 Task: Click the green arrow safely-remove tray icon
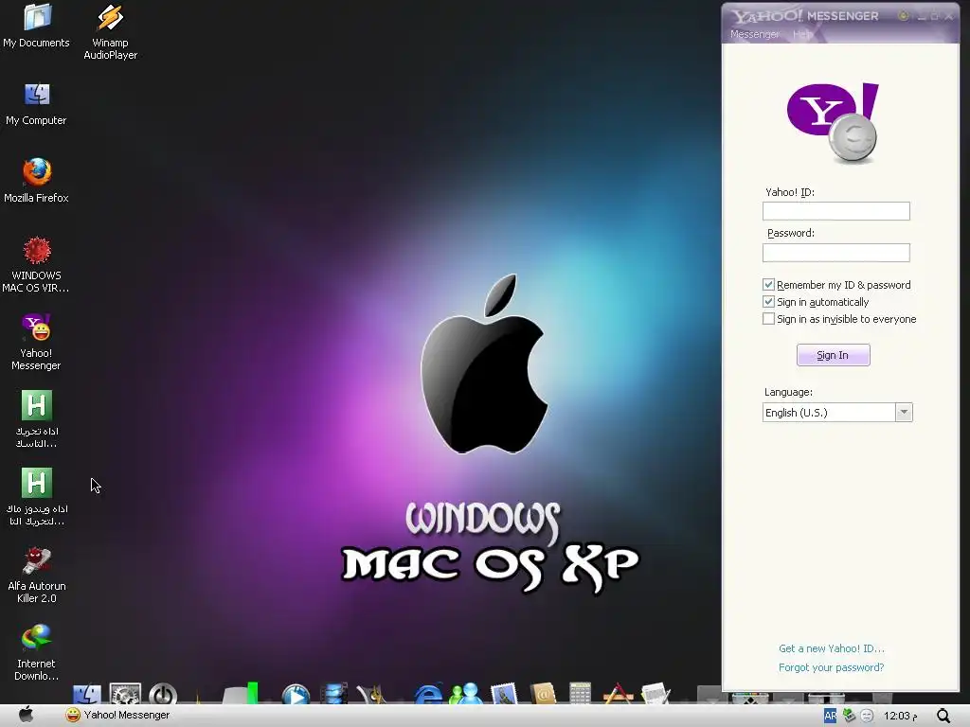click(850, 716)
